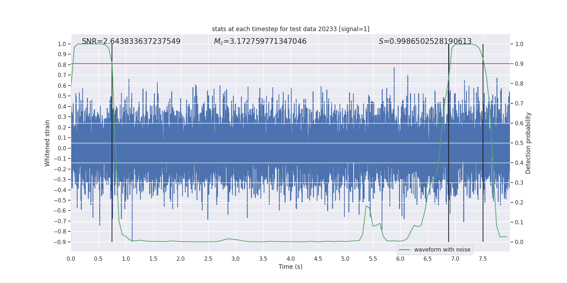
Task: Click the 1.0 tick on the left strain axis
Action: click(x=62, y=44)
